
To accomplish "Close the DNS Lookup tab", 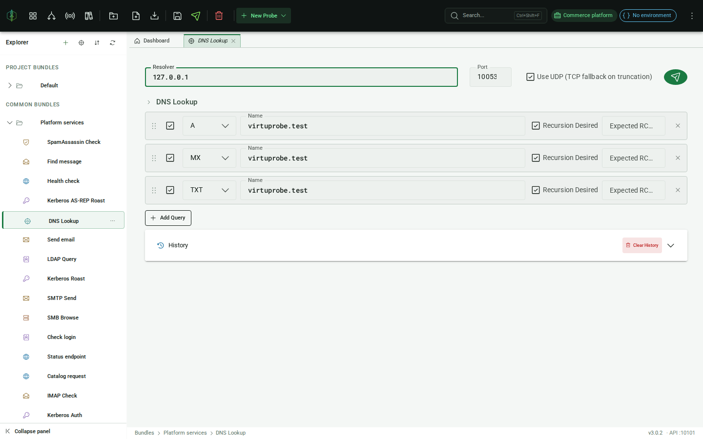I will coord(233,41).
